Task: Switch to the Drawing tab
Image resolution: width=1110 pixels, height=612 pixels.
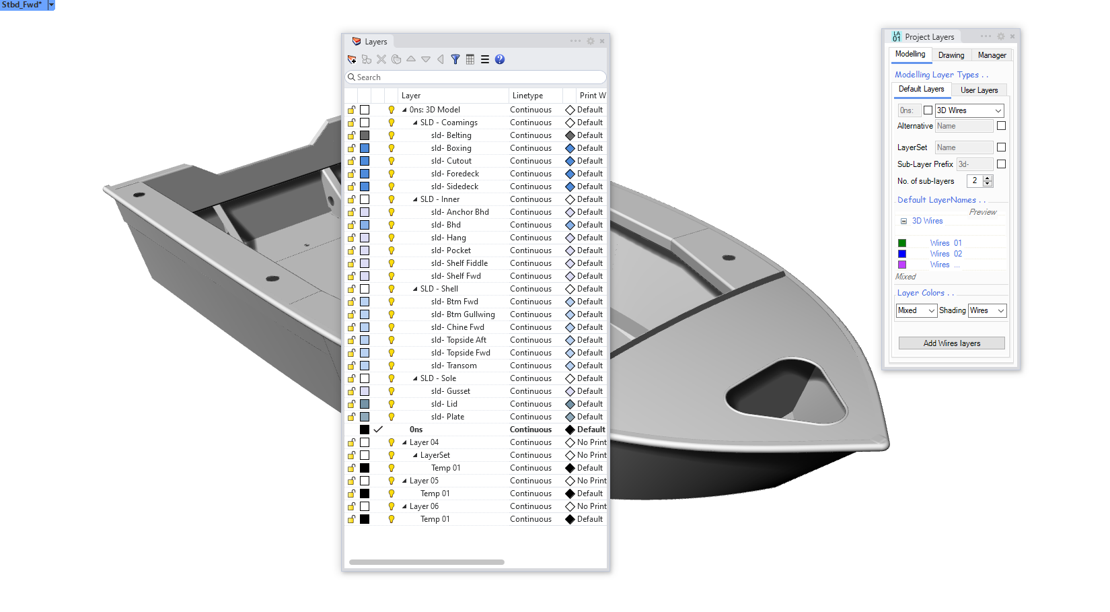Action: click(951, 55)
